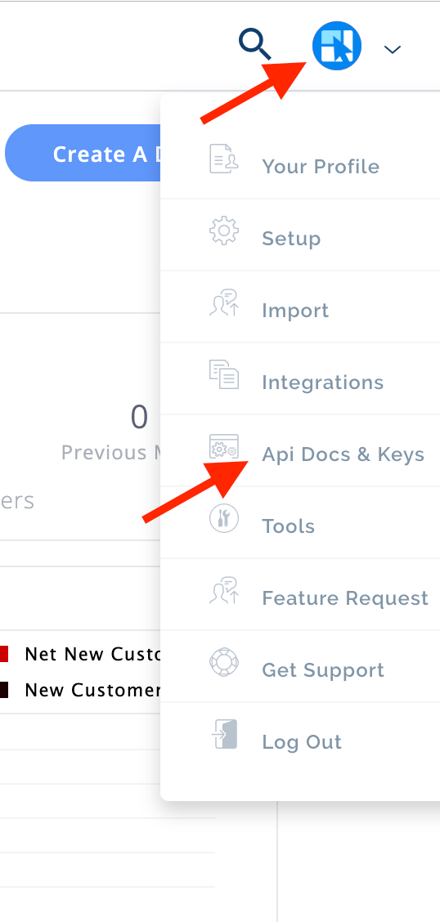Expand the chevron beside the avatar
This screenshot has height=922, width=440.
pyautogui.click(x=393, y=49)
